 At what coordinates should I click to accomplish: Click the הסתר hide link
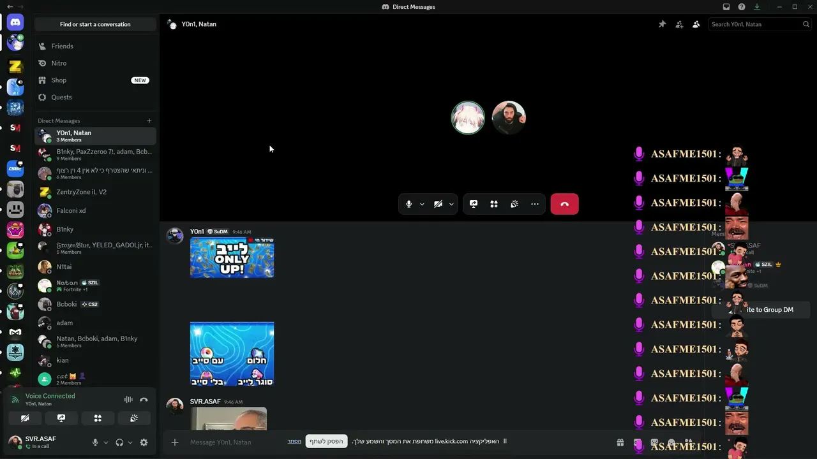tap(294, 441)
